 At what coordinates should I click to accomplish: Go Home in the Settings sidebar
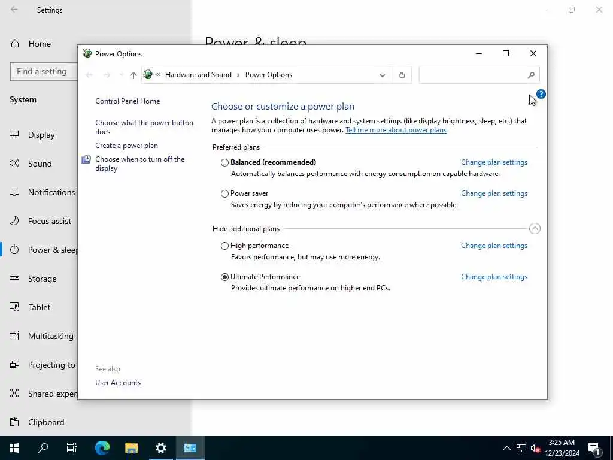[40, 44]
